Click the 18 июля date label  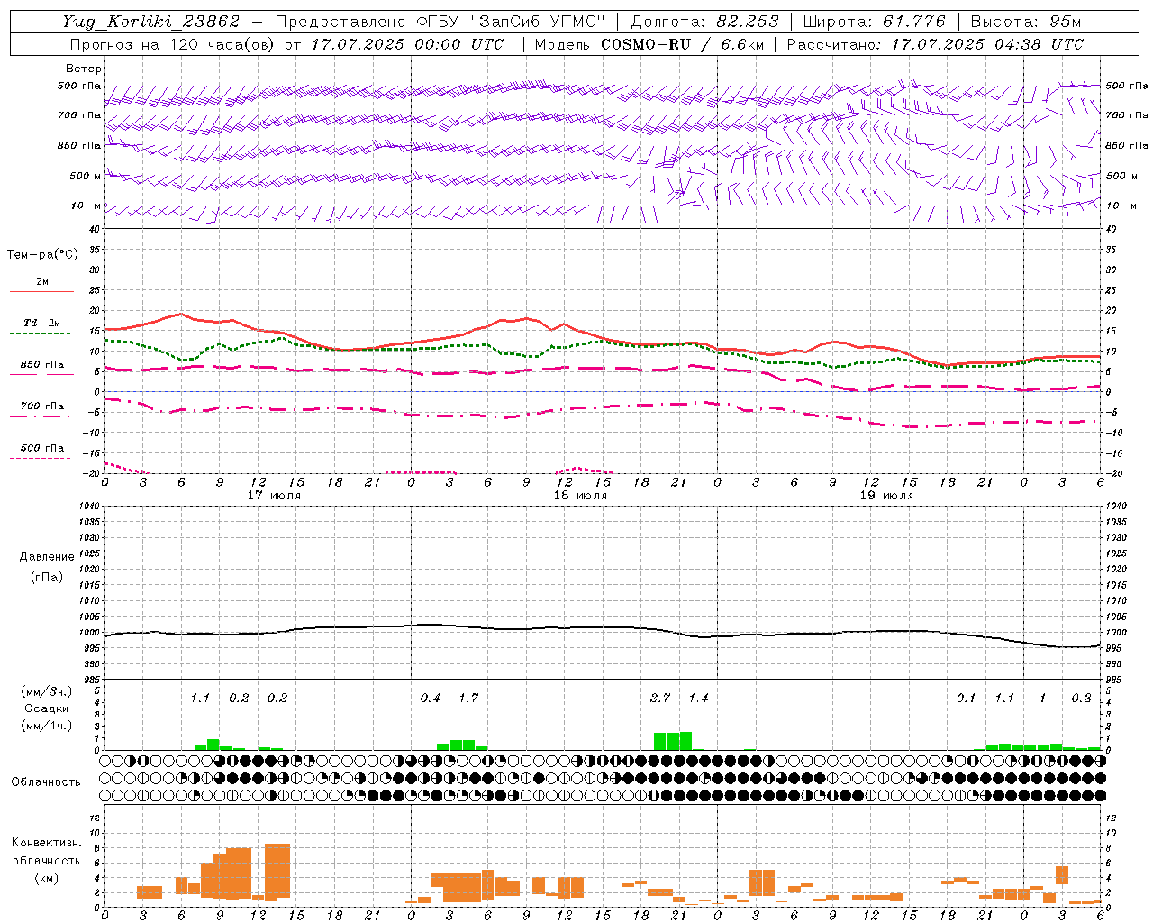click(580, 496)
